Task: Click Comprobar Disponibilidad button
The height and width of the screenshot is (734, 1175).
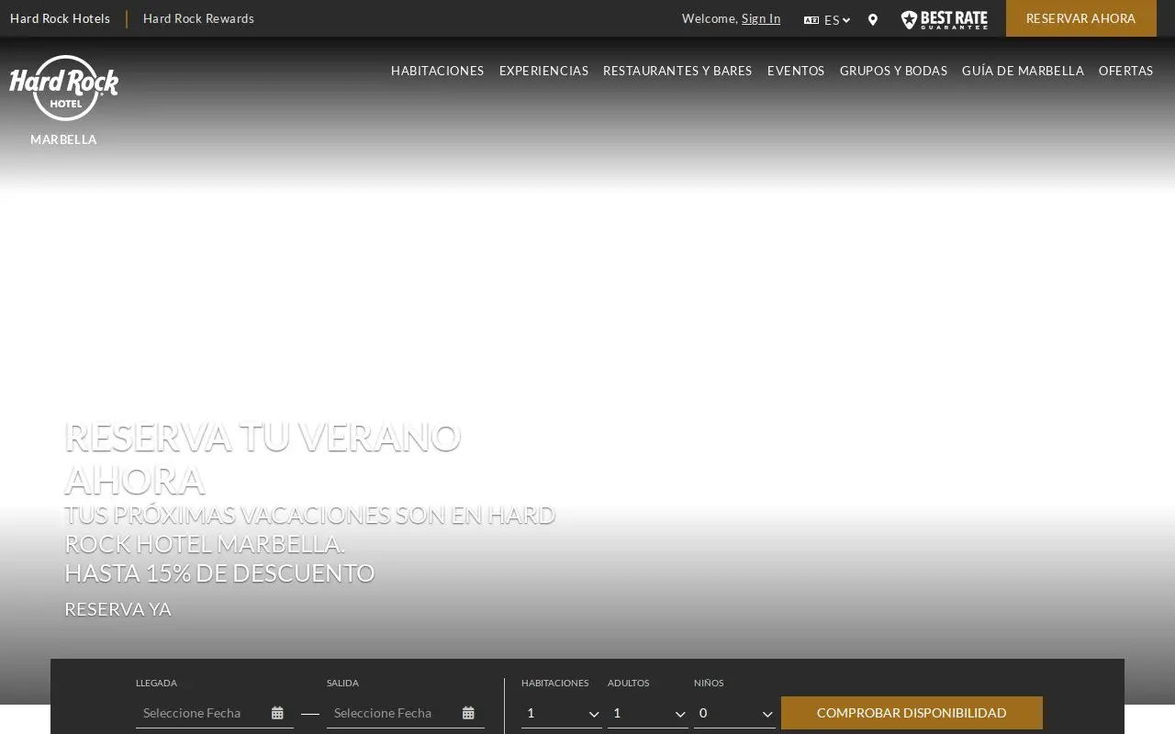Action: coord(912,713)
